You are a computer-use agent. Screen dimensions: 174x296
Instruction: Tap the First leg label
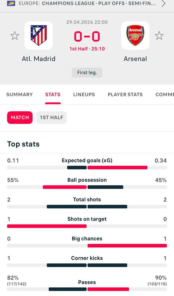[x=87, y=72]
